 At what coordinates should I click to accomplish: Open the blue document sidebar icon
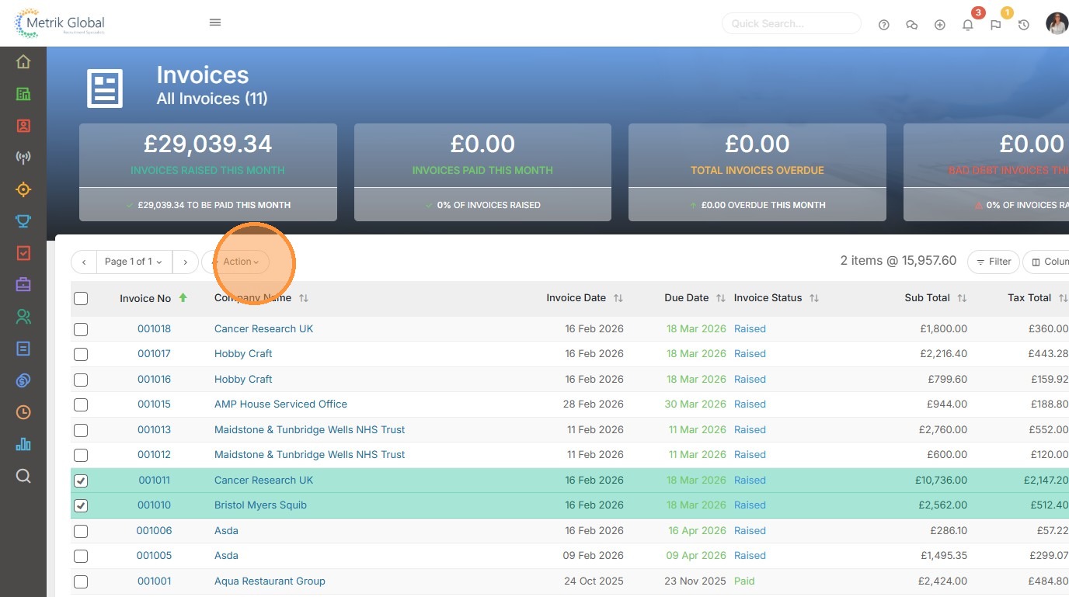[x=23, y=349]
